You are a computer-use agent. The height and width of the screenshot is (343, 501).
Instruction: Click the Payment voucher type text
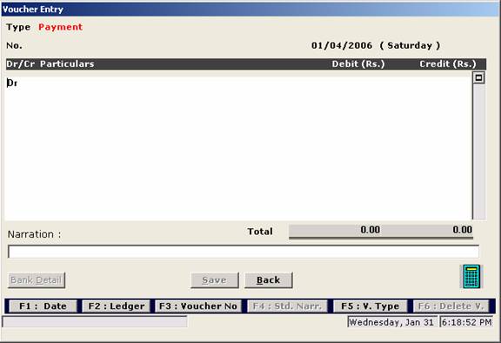pyautogui.click(x=60, y=27)
